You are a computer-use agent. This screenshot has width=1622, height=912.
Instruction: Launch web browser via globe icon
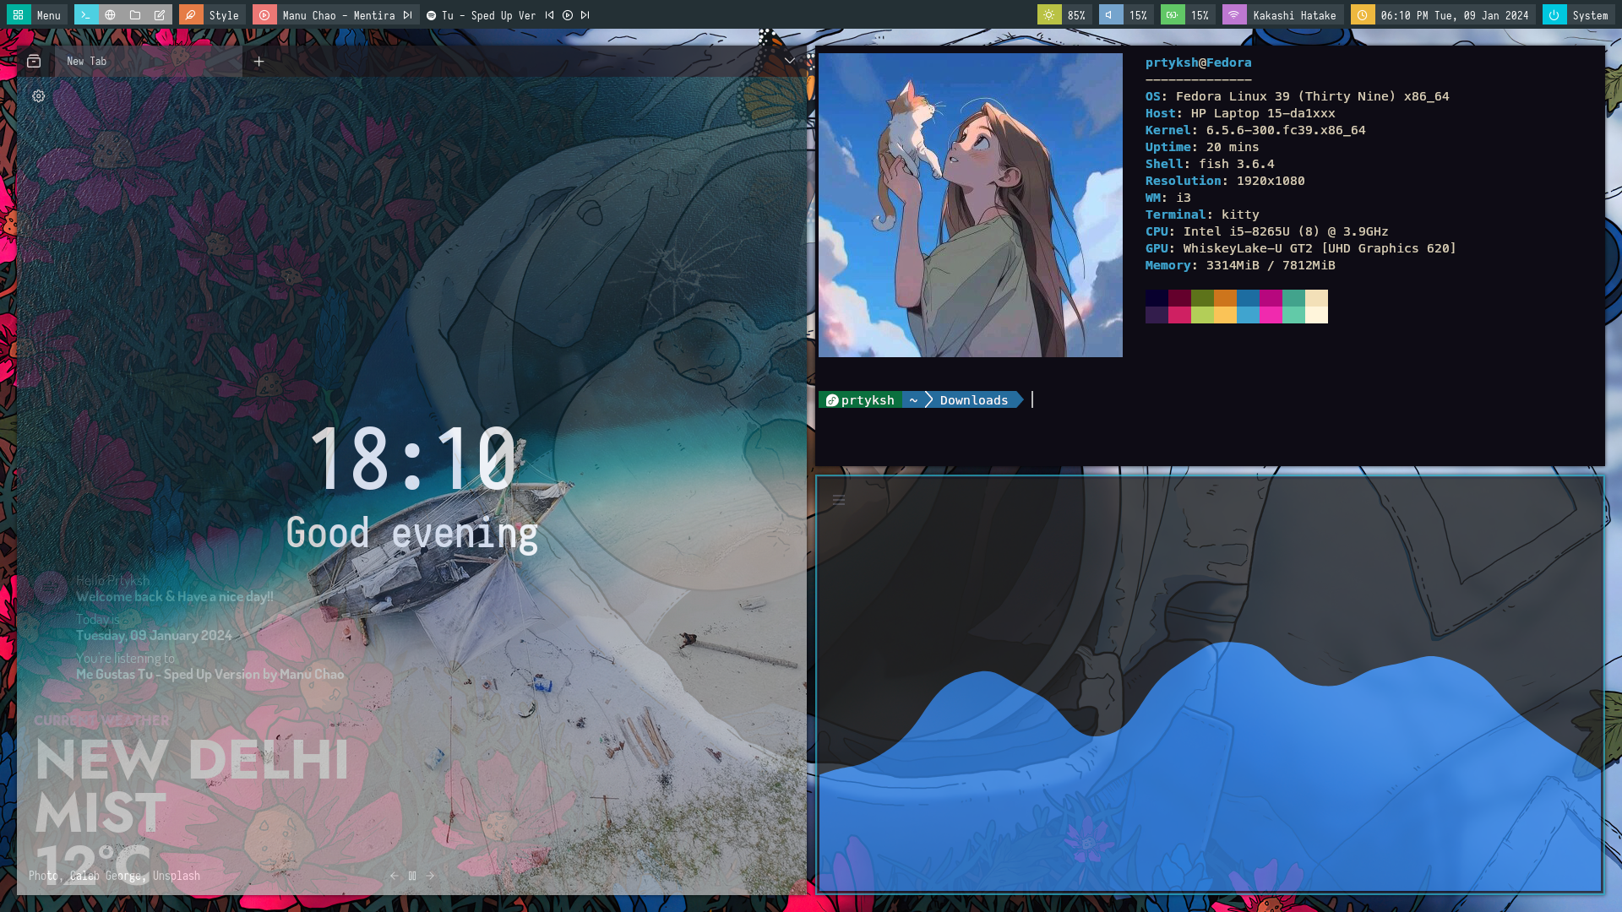pos(111,15)
